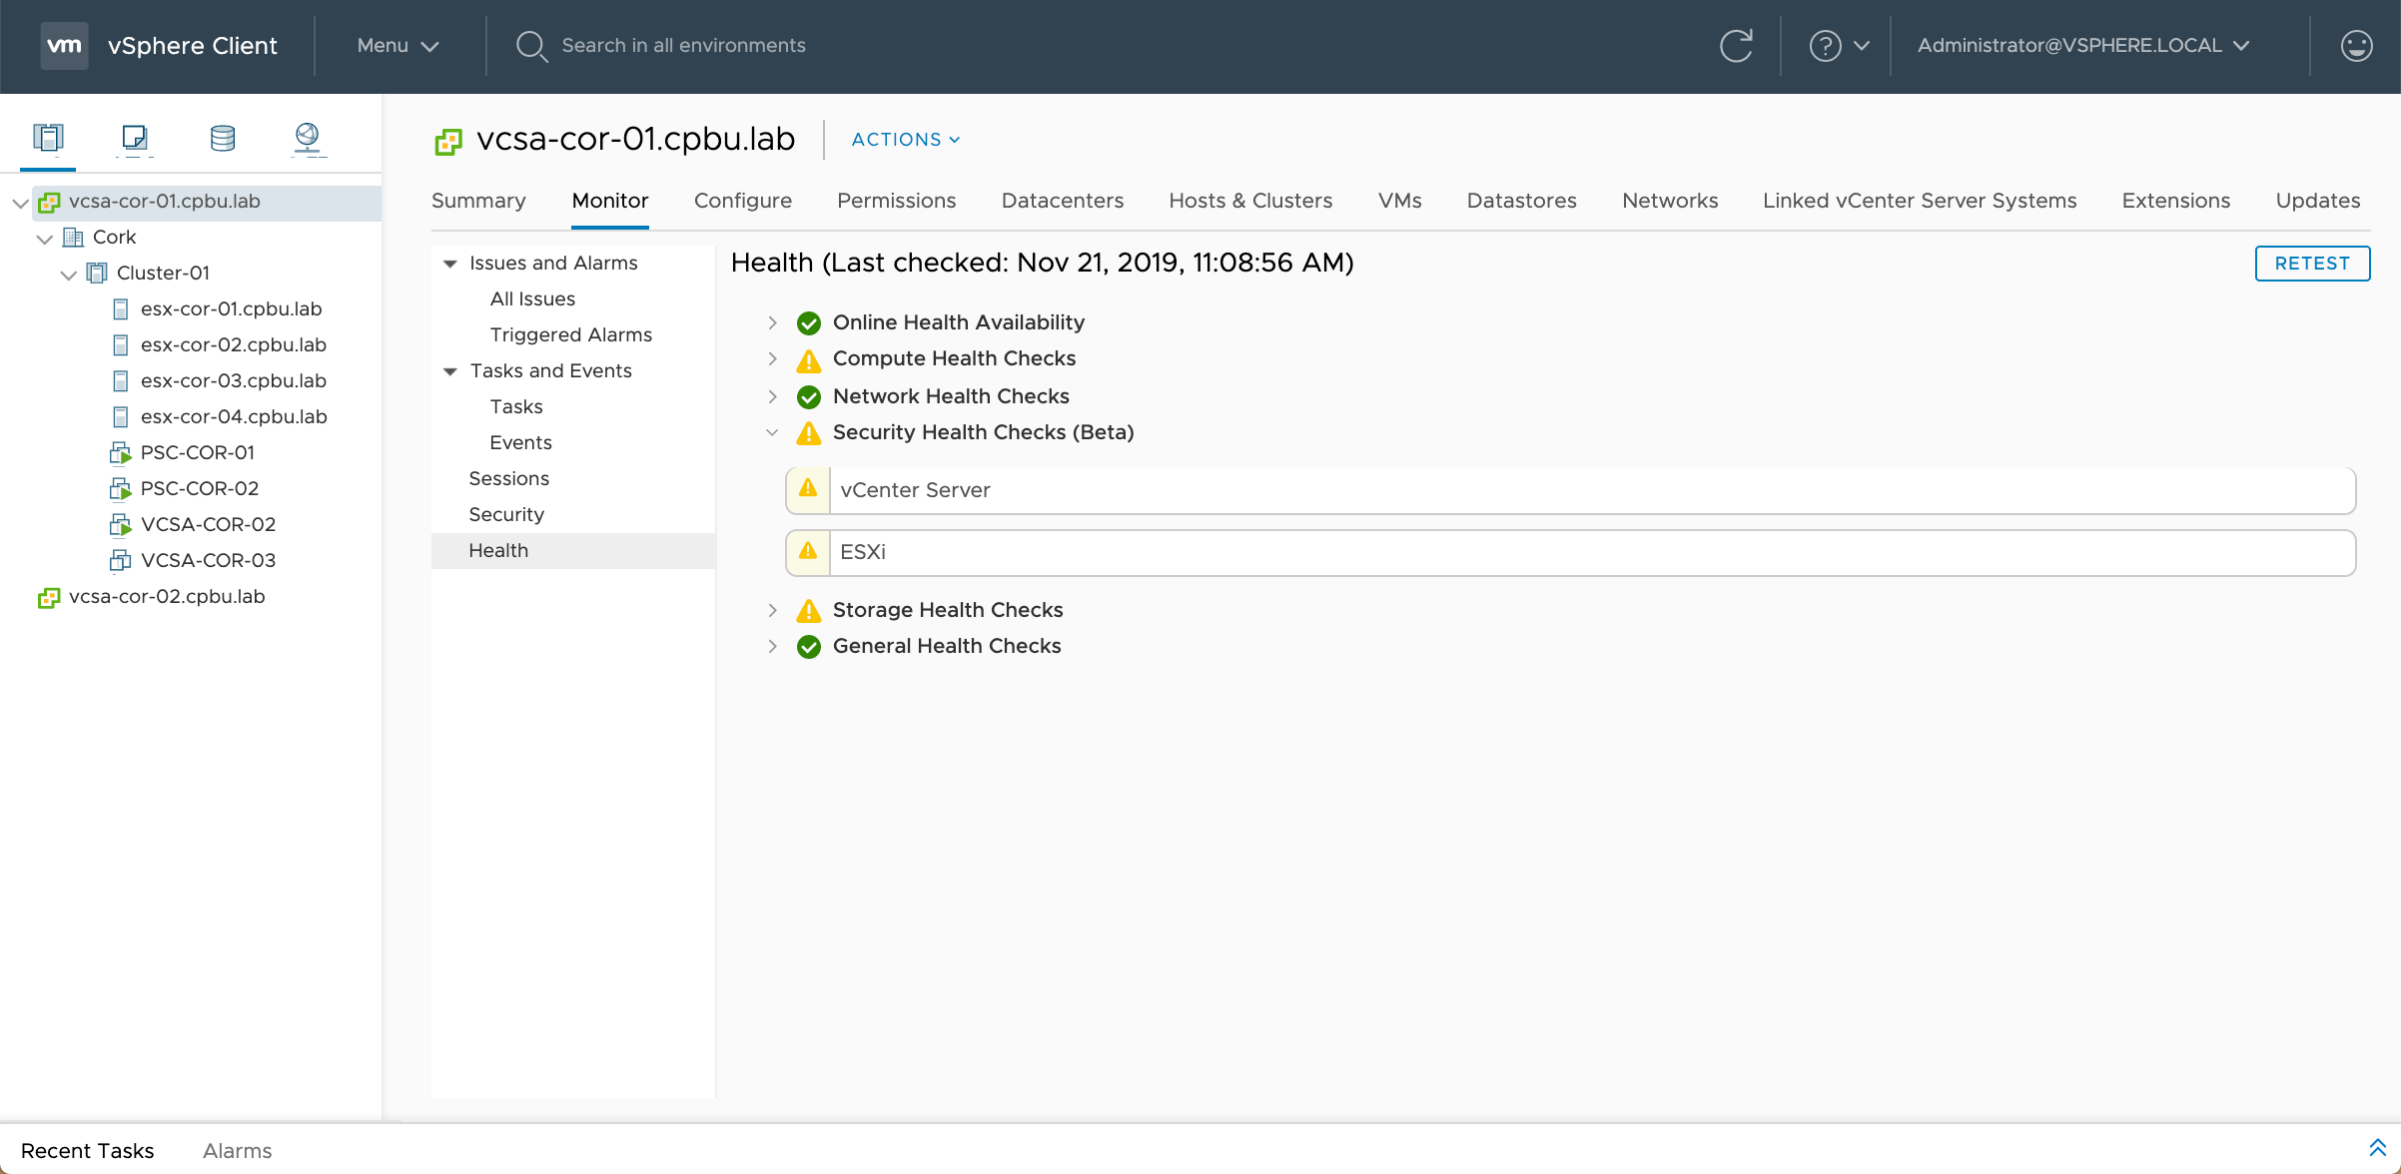Open VMs and Templates inventory view icon
The height and width of the screenshot is (1174, 2401).
coord(135,137)
